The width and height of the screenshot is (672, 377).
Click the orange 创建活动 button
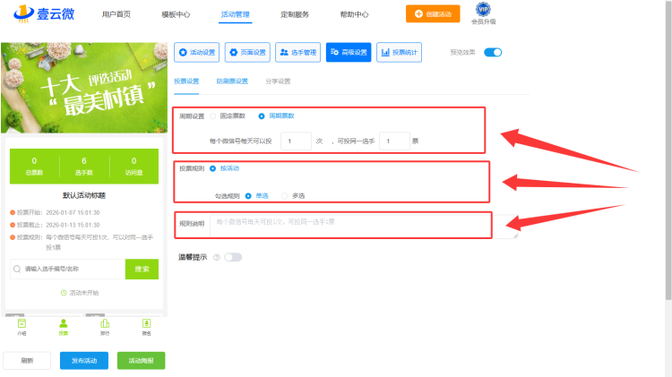click(x=434, y=13)
